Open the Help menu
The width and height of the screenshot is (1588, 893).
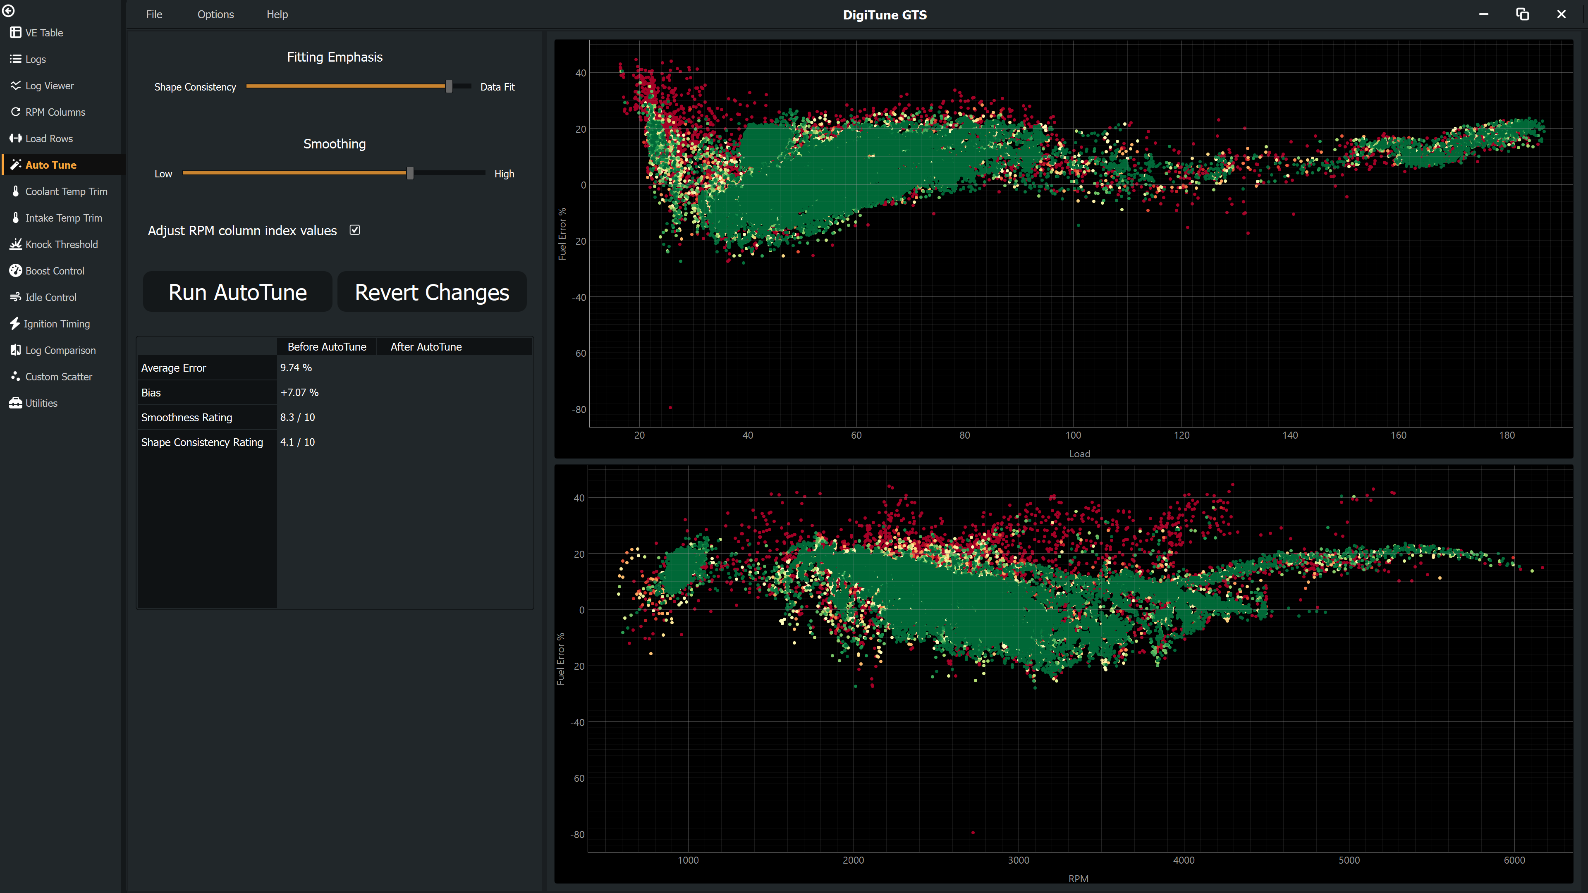pos(277,14)
